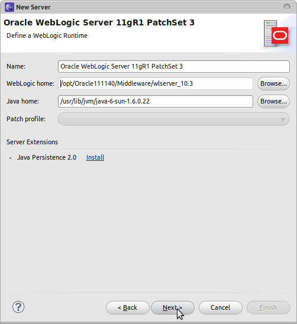Click the Oracle server banner image
297x324 pixels.
(276, 34)
